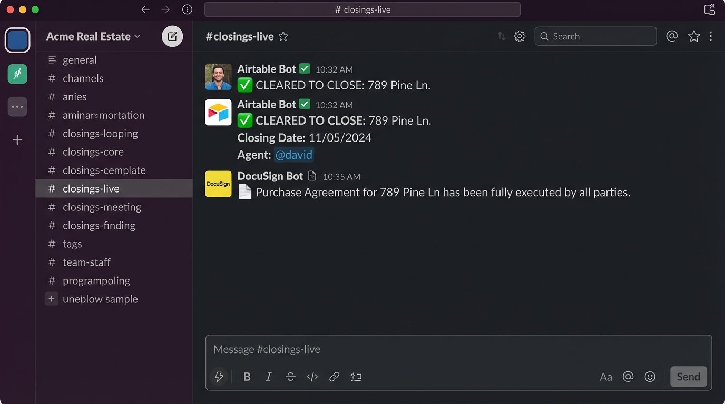This screenshot has width=725, height=404.
Task: Select the strikethrough formatting icon
Action: point(290,377)
